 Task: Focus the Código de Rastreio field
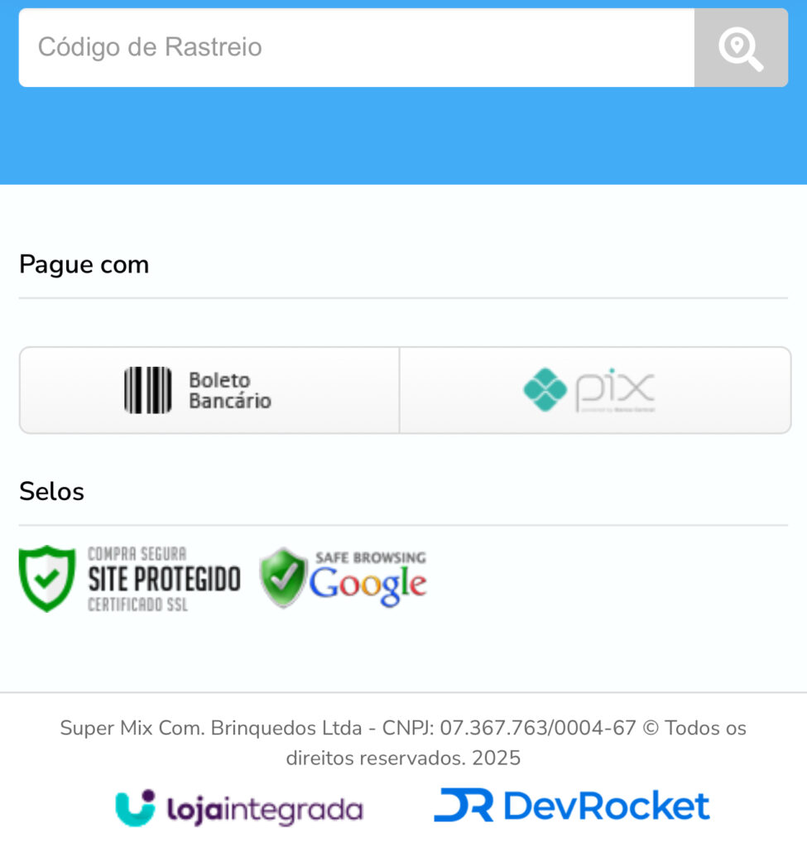coord(356,47)
